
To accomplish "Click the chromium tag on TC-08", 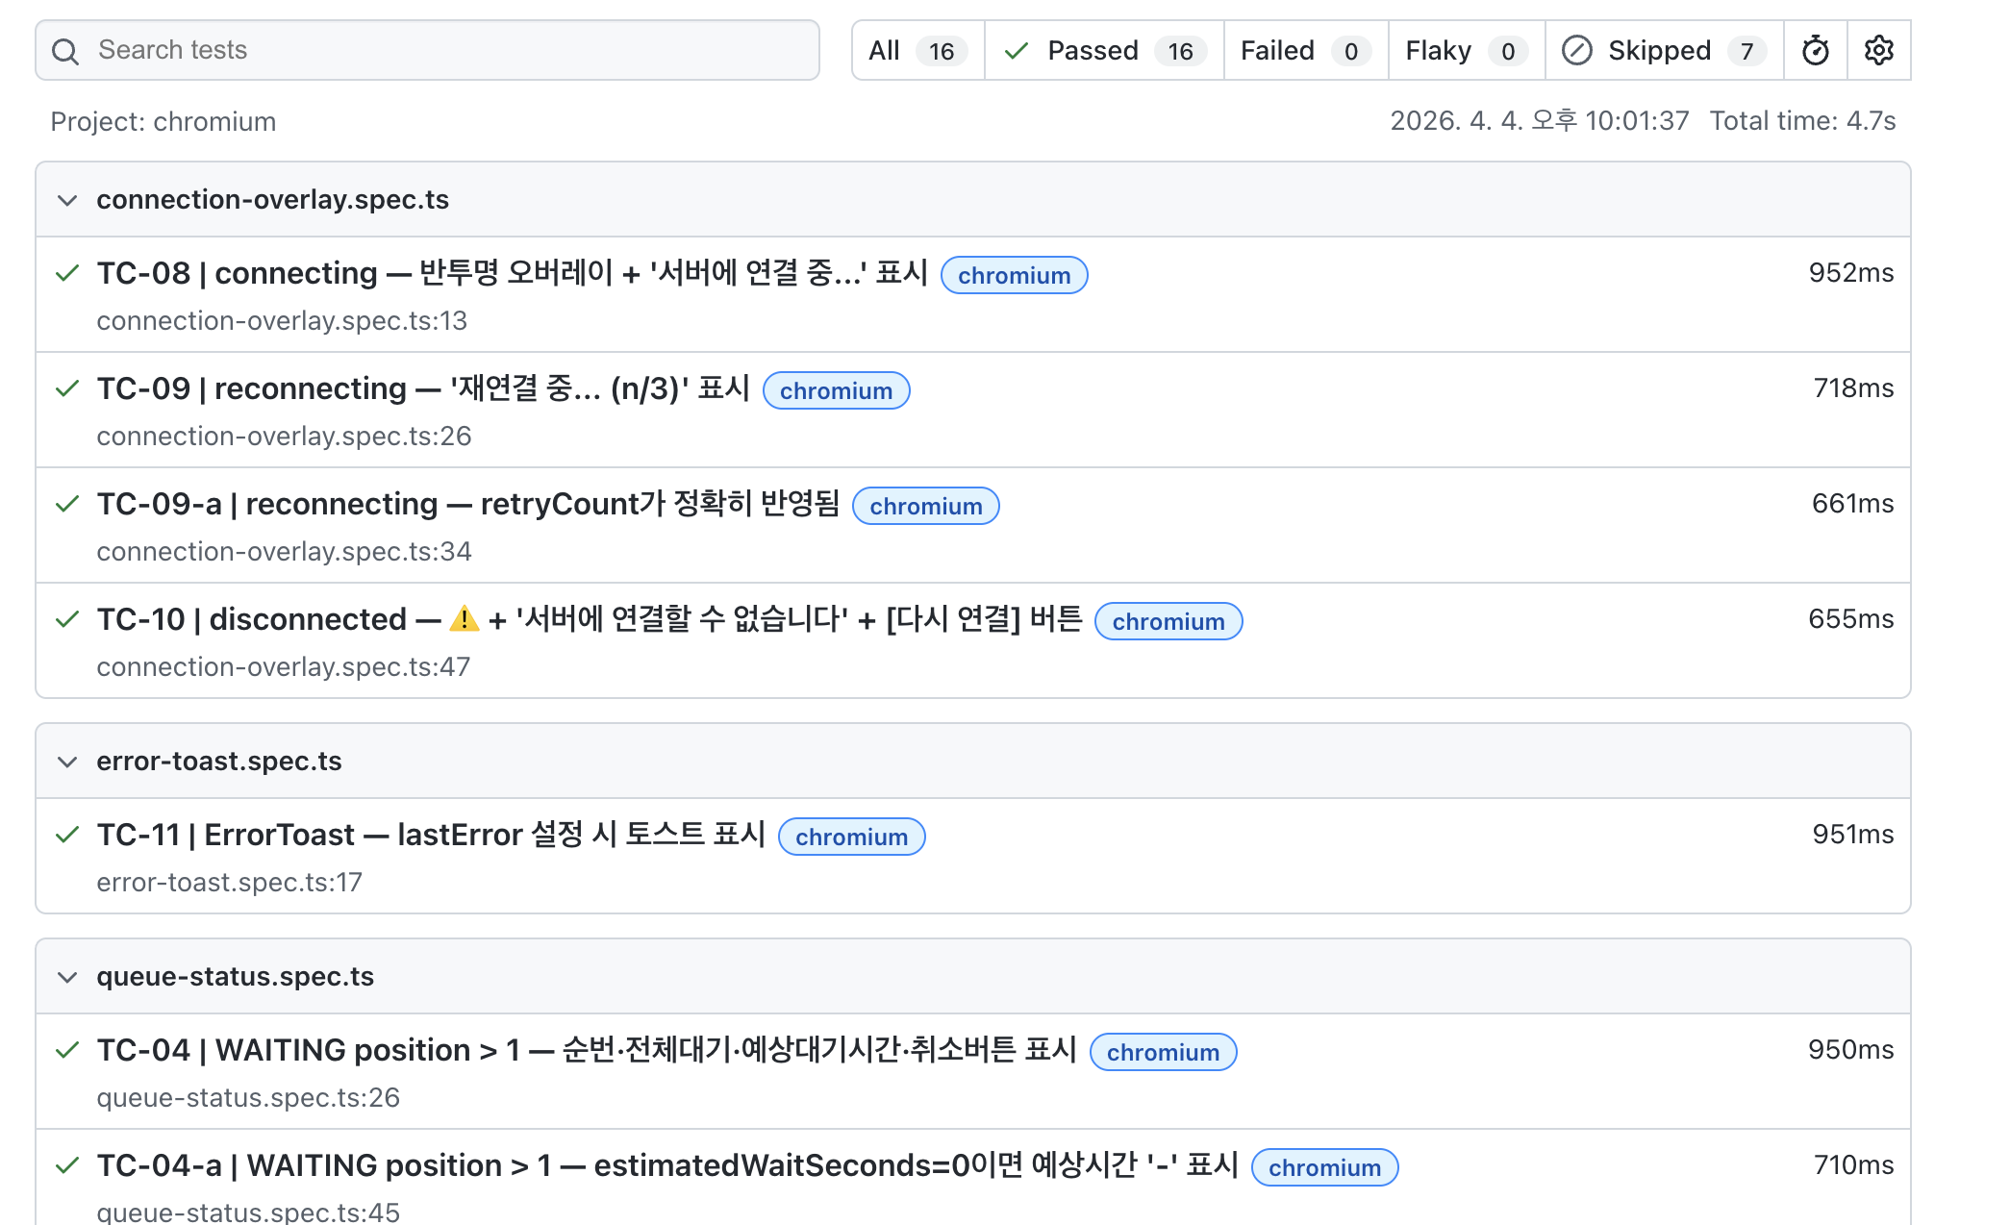I will pyautogui.click(x=1014, y=276).
